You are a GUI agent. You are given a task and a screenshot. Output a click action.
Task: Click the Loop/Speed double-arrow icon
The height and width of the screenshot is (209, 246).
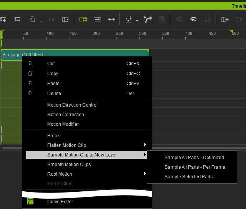97,20
